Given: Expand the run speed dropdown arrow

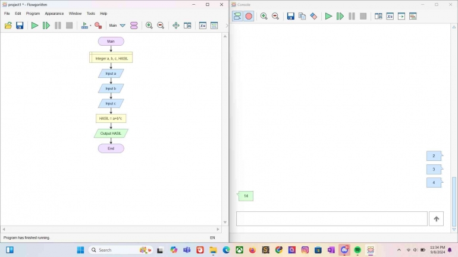Looking at the screenshot, I should (x=90, y=26).
